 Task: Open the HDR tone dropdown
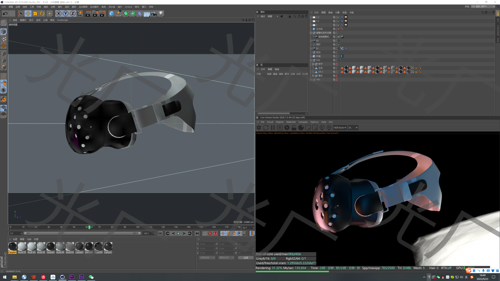tap(340, 128)
